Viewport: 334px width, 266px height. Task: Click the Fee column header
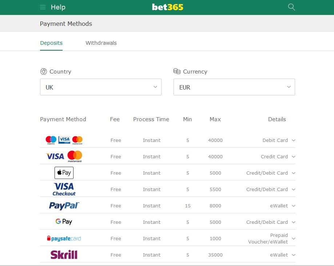[115, 119]
